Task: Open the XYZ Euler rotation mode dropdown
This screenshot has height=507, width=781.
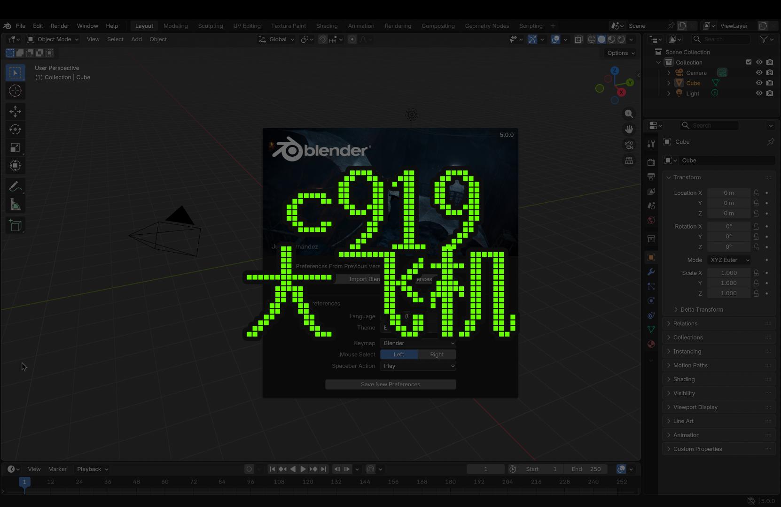Action: 729,260
